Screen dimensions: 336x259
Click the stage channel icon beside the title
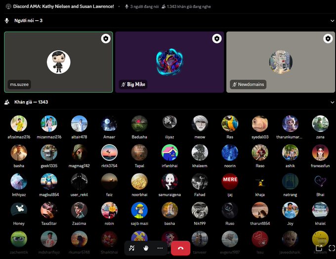coord(8,6)
